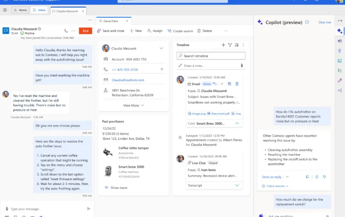Click Show more past purchases
Screen dimensions: 345x217
(116, 188)
